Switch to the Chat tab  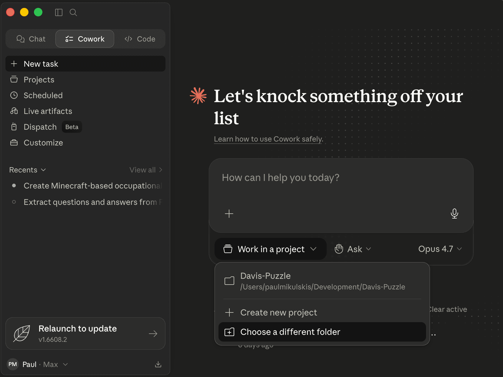point(31,39)
